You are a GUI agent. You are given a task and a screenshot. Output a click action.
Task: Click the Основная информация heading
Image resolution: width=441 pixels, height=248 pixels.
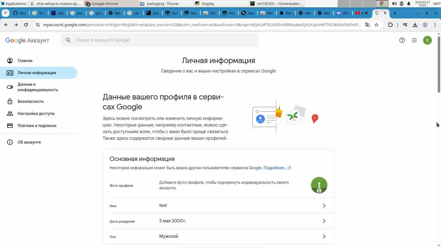point(142,159)
